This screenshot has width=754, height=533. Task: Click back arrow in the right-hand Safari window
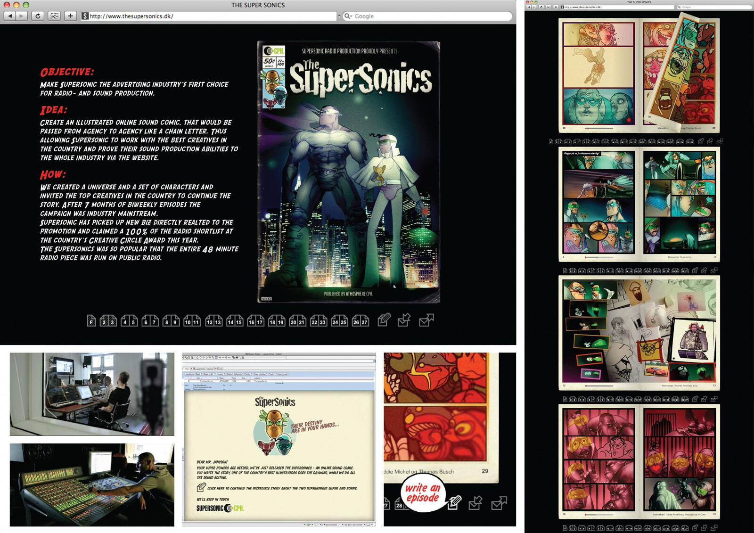(x=529, y=7)
